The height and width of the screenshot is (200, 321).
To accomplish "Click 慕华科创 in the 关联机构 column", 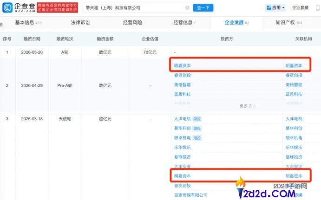I will [294, 128].
